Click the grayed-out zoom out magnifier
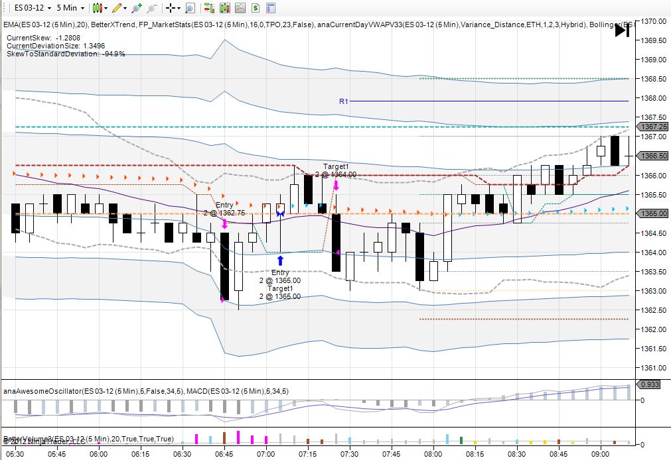The width and height of the screenshot is (671, 460). pos(152,8)
